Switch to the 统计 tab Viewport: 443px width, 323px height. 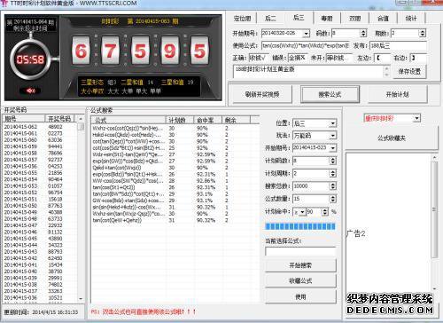coord(411,19)
